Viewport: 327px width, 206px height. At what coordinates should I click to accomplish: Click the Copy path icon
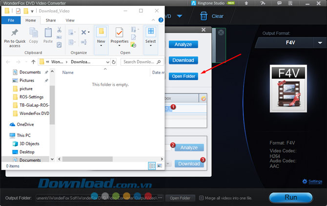(x=59, y=37)
